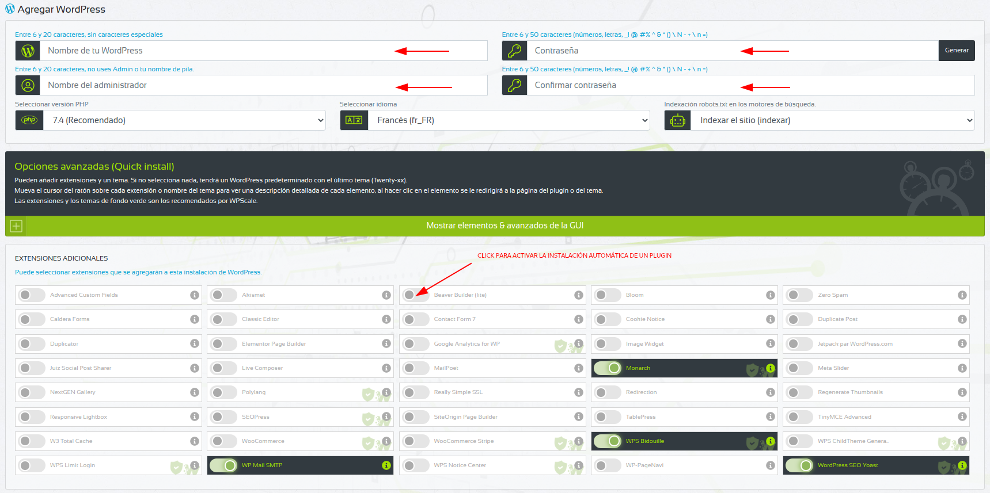Disable the WP Mail SMTP toggle
This screenshot has width=990, height=493.
[223, 465]
